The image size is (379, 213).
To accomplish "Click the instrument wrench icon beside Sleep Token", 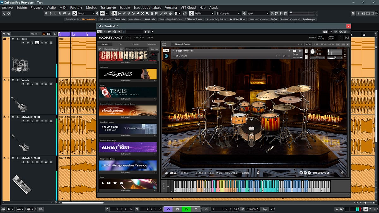I will click(166, 50).
